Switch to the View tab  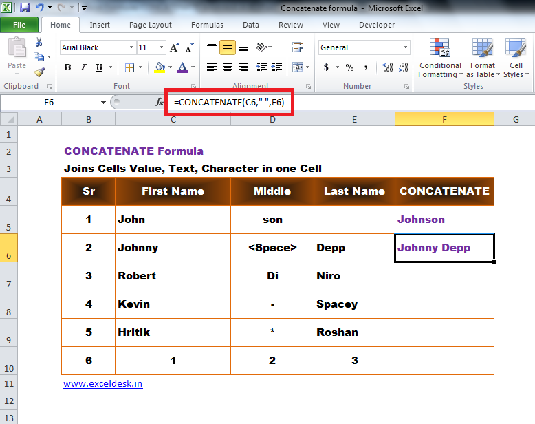[331, 25]
